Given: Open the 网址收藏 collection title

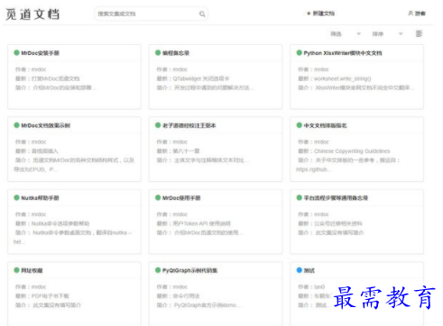Looking at the screenshot, I should tap(32, 270).
